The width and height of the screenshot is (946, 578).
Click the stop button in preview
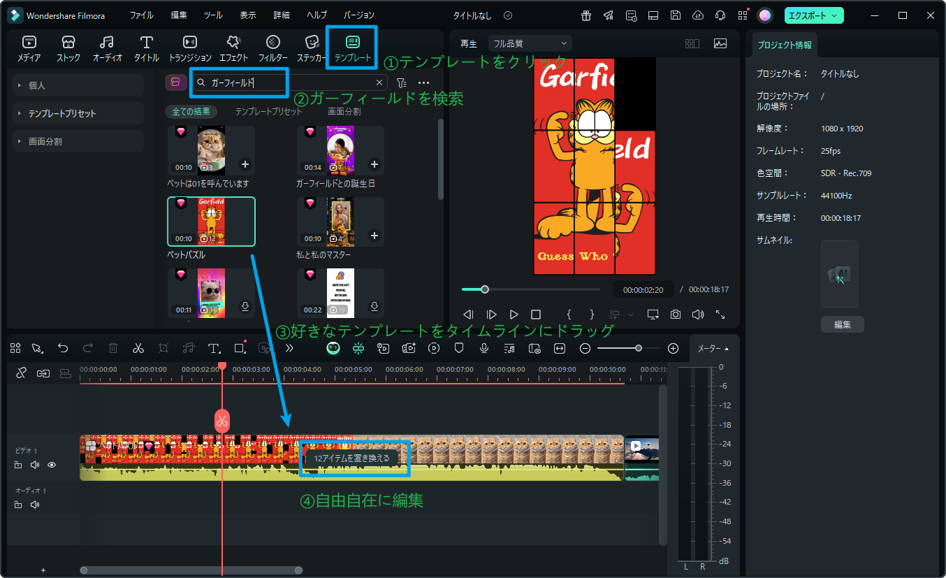click(x=536, y=315)
